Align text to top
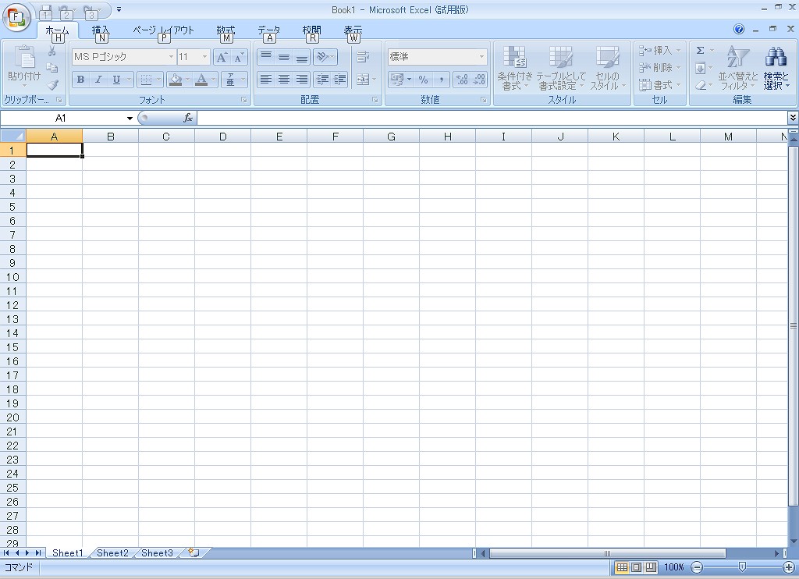 click(266, 57)
